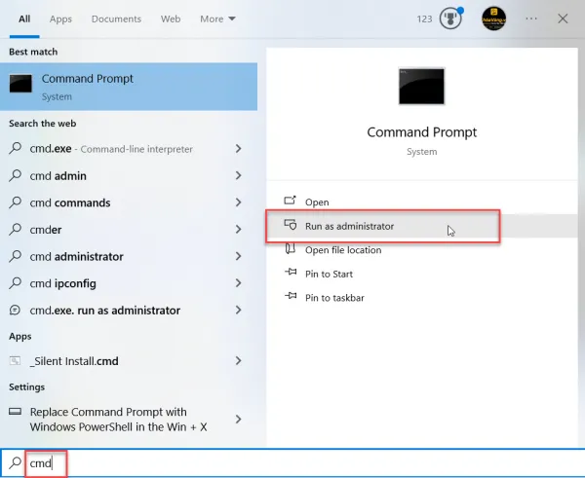Expand the cmder suggestion chevron
The height and width of the screenshot is (478, 585).
pos(239,229)
